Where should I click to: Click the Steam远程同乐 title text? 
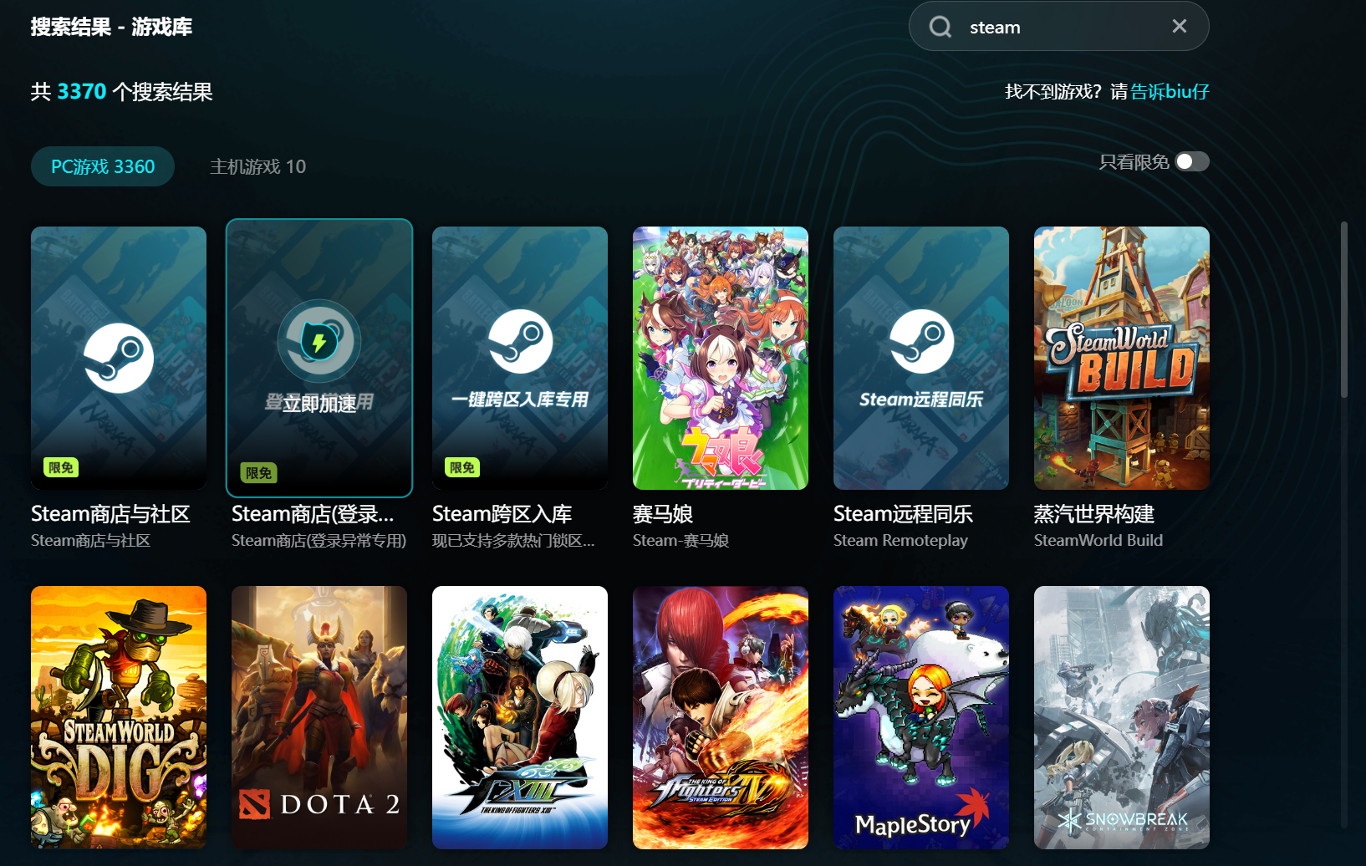(x=904, y=513)
